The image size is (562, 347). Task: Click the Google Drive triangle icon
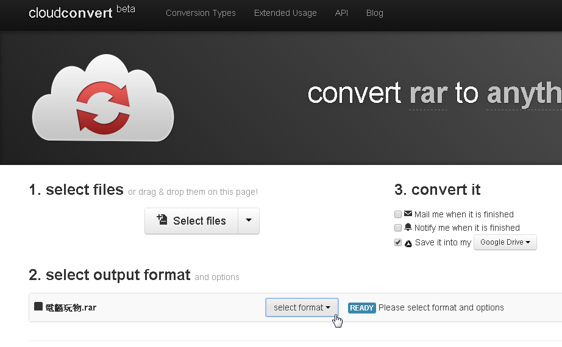[x=408, y=244]
